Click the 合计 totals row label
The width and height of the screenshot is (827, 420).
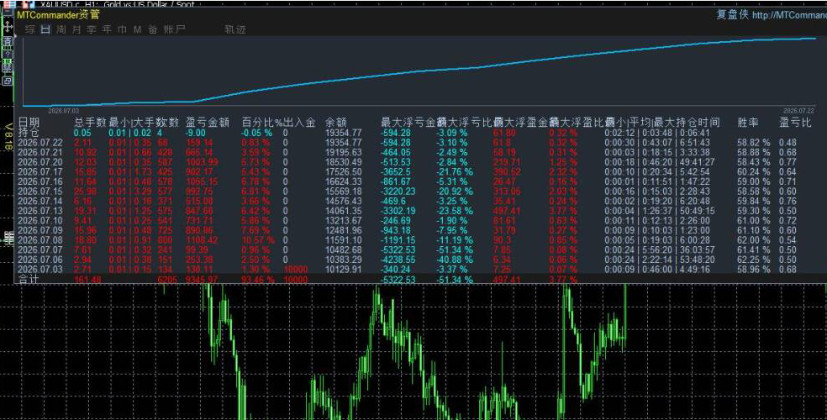29,279
